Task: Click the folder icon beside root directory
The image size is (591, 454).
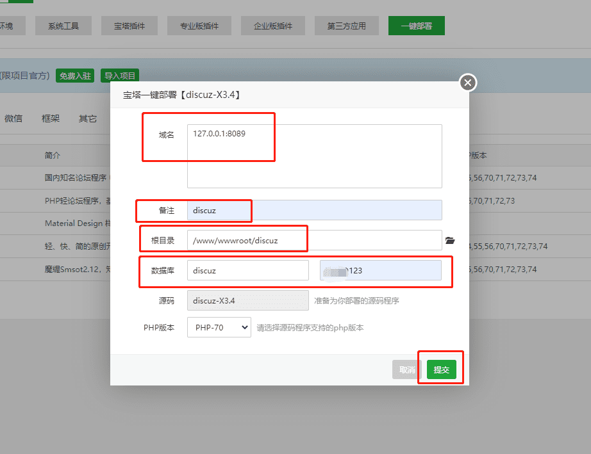Action: [x=450, y=241]
